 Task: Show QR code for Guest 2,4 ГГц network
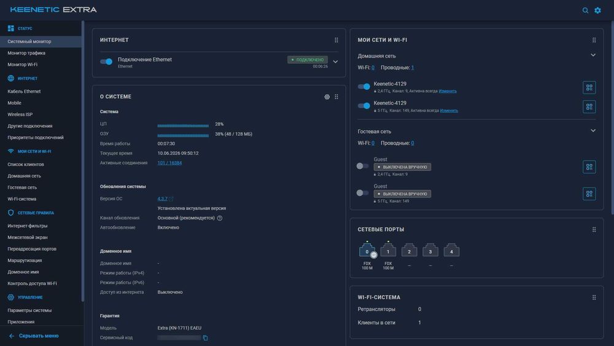pos(589,167)
